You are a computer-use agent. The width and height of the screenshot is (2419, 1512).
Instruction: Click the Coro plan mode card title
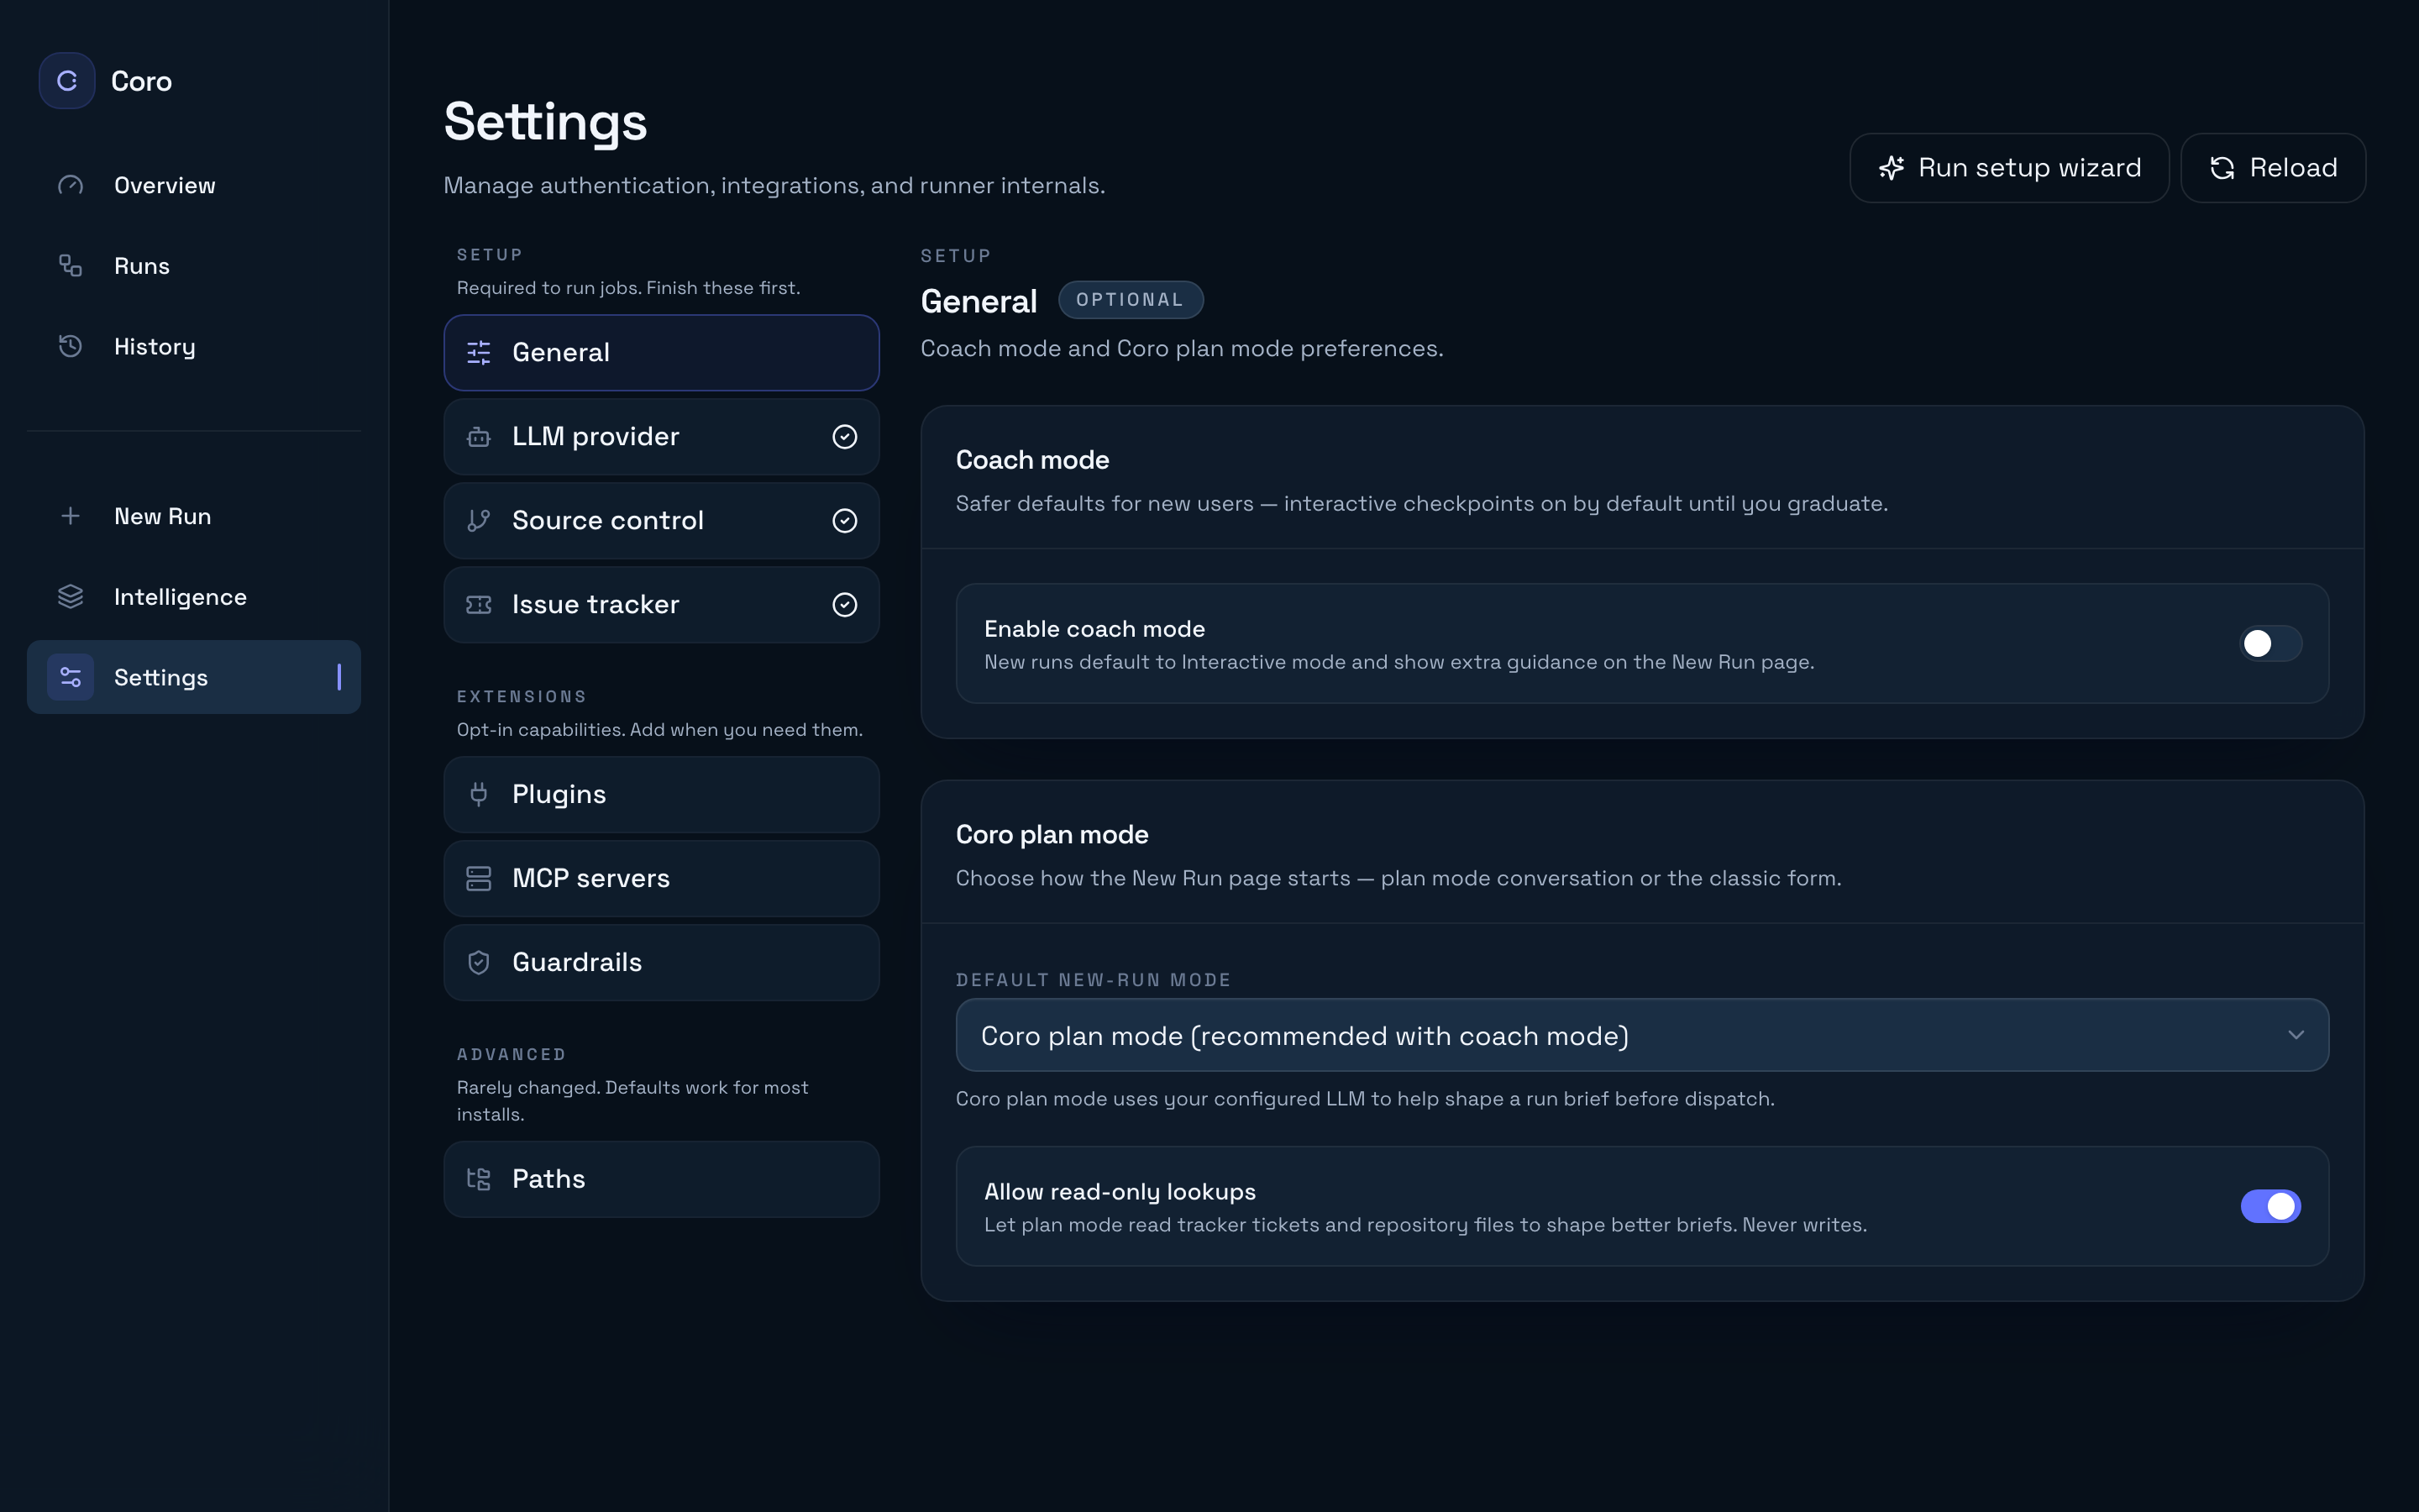point(1052,835)
